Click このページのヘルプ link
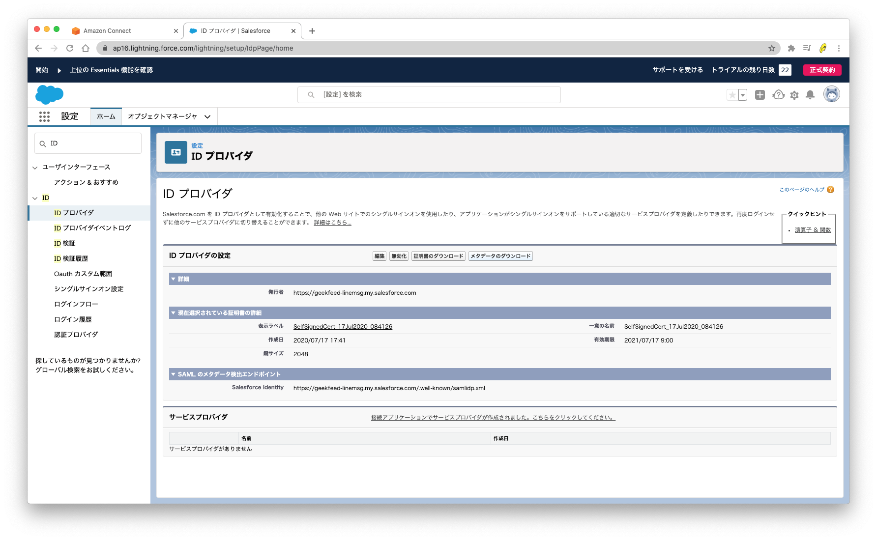 [x=802, y=190]
